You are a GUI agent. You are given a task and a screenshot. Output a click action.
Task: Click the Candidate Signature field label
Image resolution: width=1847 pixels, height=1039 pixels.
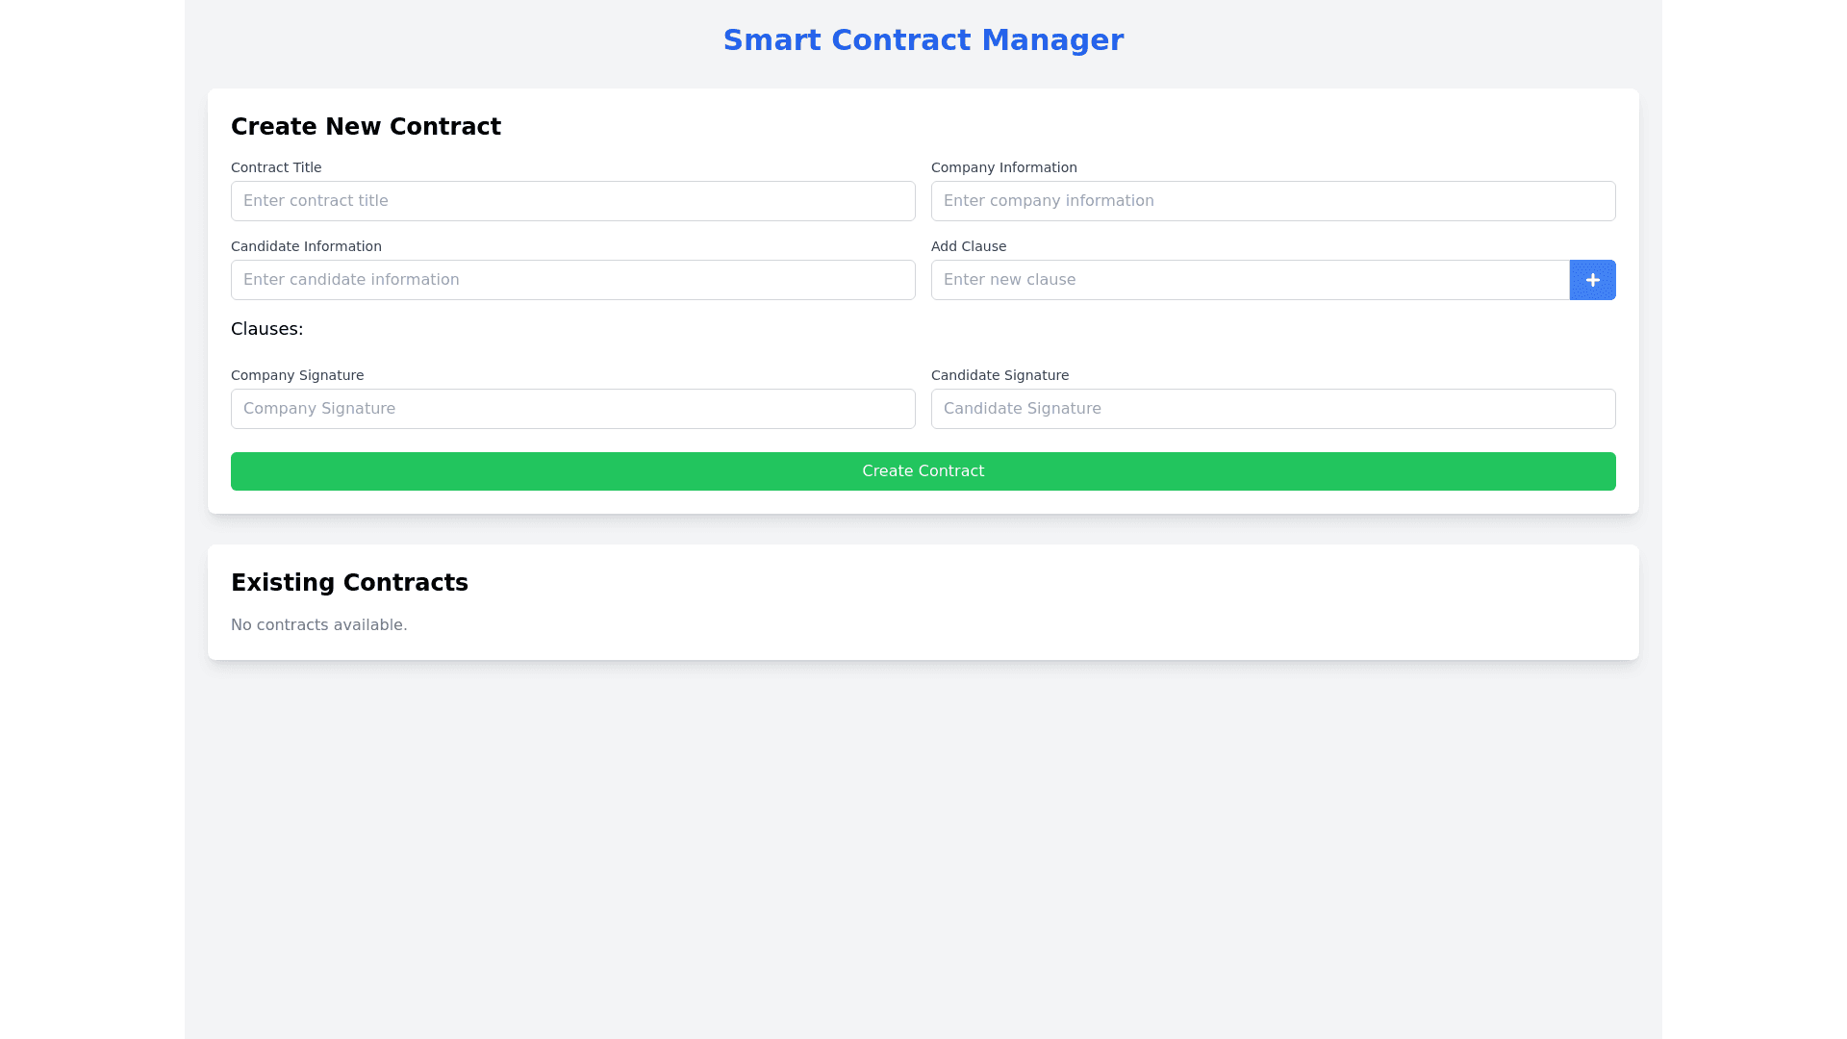click(999, 375)
